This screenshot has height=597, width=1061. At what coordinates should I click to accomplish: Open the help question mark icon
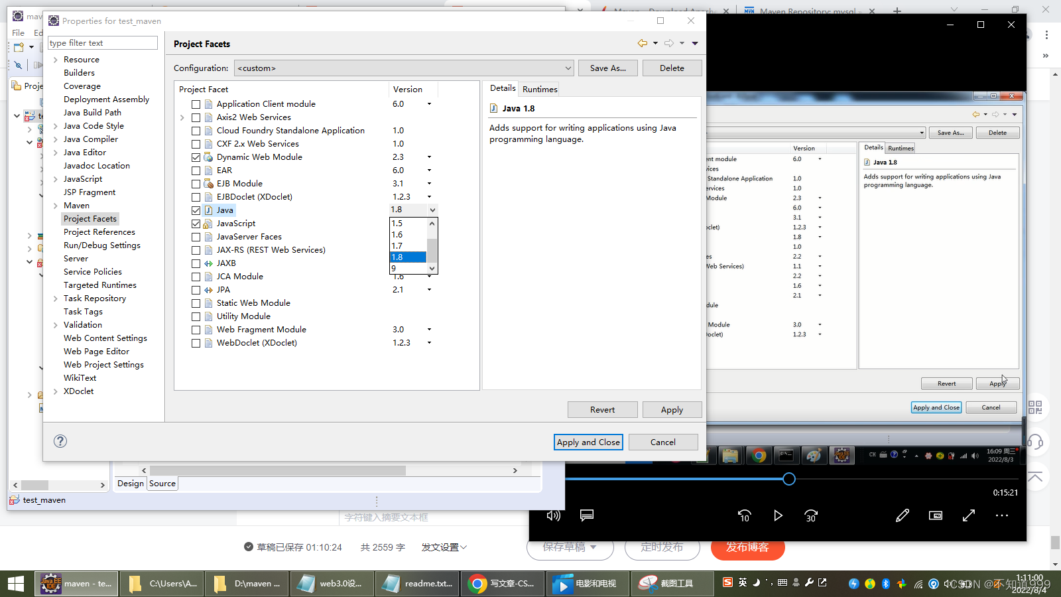pyautogui.click(x=60, y=441)
